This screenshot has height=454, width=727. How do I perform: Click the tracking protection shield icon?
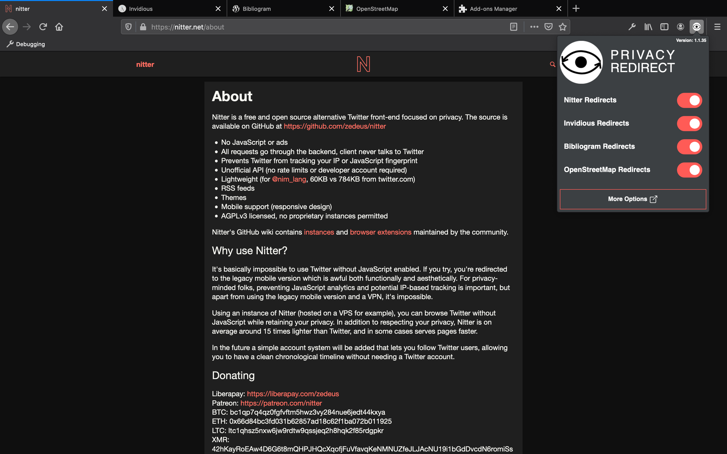128,27
